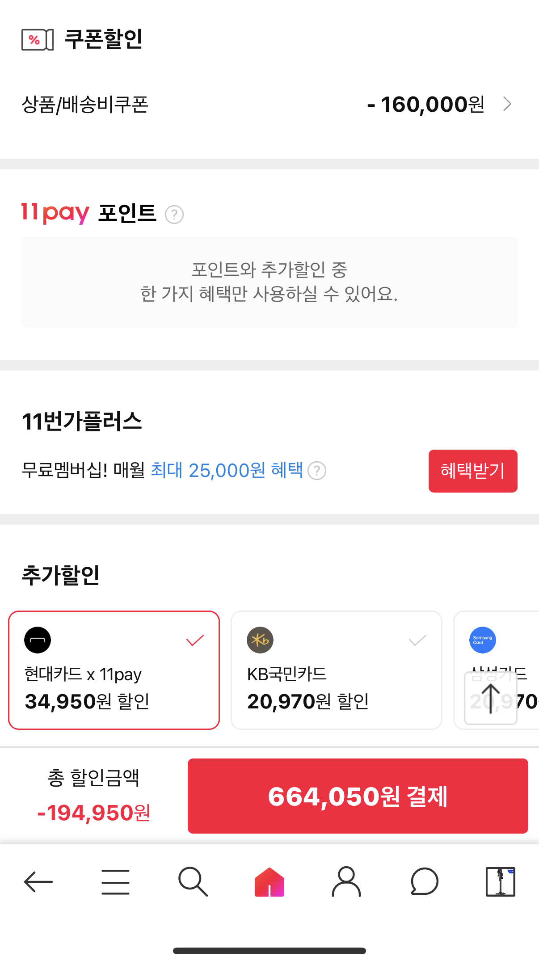Open the search magnifier icon
Image resolution: width=539 pixels, height=965 pixels.
click(x=193, y=881)
